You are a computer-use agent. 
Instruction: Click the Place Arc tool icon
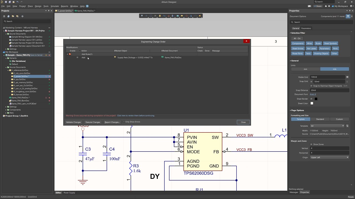(195, 16)
